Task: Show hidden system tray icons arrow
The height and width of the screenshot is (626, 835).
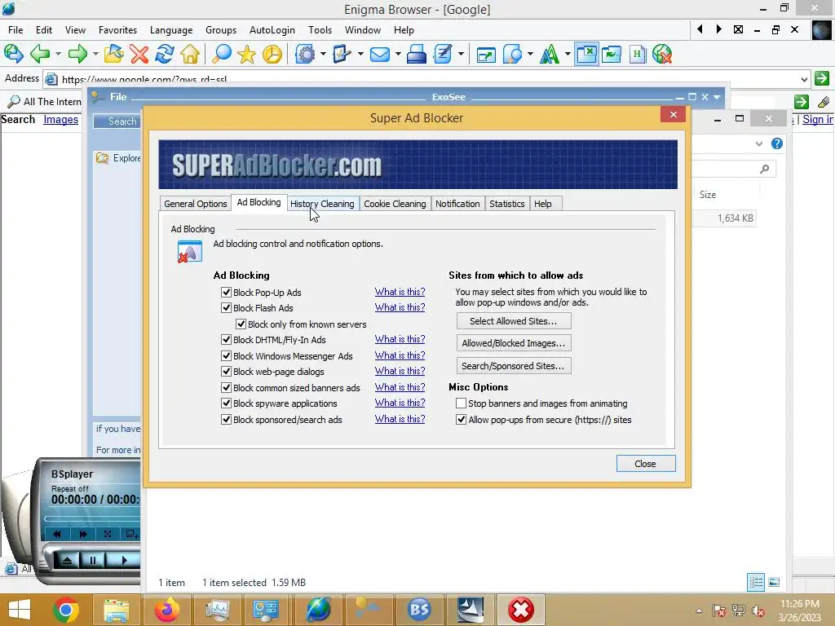Action: point(699,611)
